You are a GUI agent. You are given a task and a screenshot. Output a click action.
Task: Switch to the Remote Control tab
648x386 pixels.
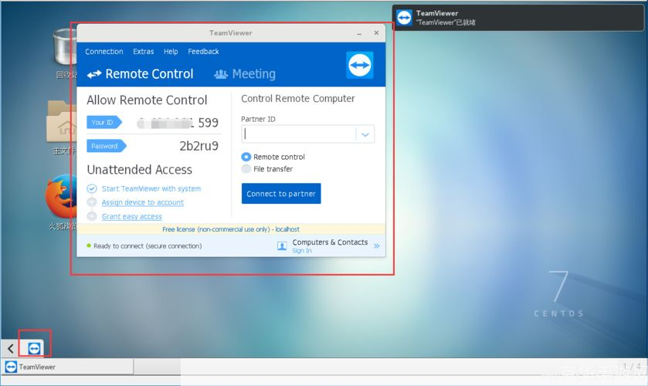coord(140,74)
